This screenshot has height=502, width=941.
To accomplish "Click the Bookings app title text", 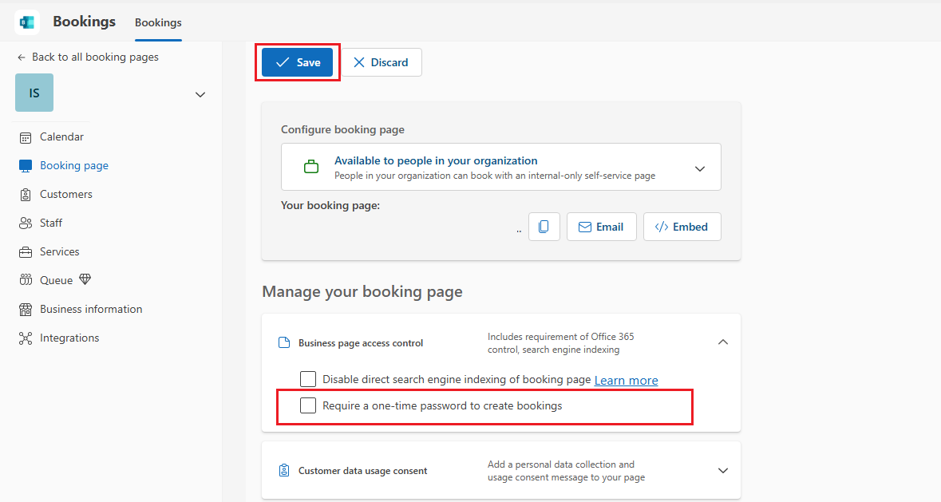I will pos(84,22).
